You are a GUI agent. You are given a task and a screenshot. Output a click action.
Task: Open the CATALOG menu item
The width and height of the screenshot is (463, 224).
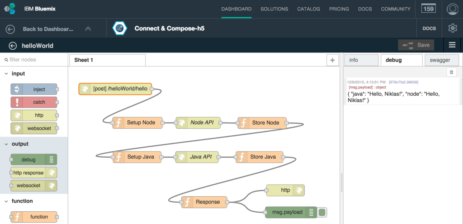click(x=309, y=9)
